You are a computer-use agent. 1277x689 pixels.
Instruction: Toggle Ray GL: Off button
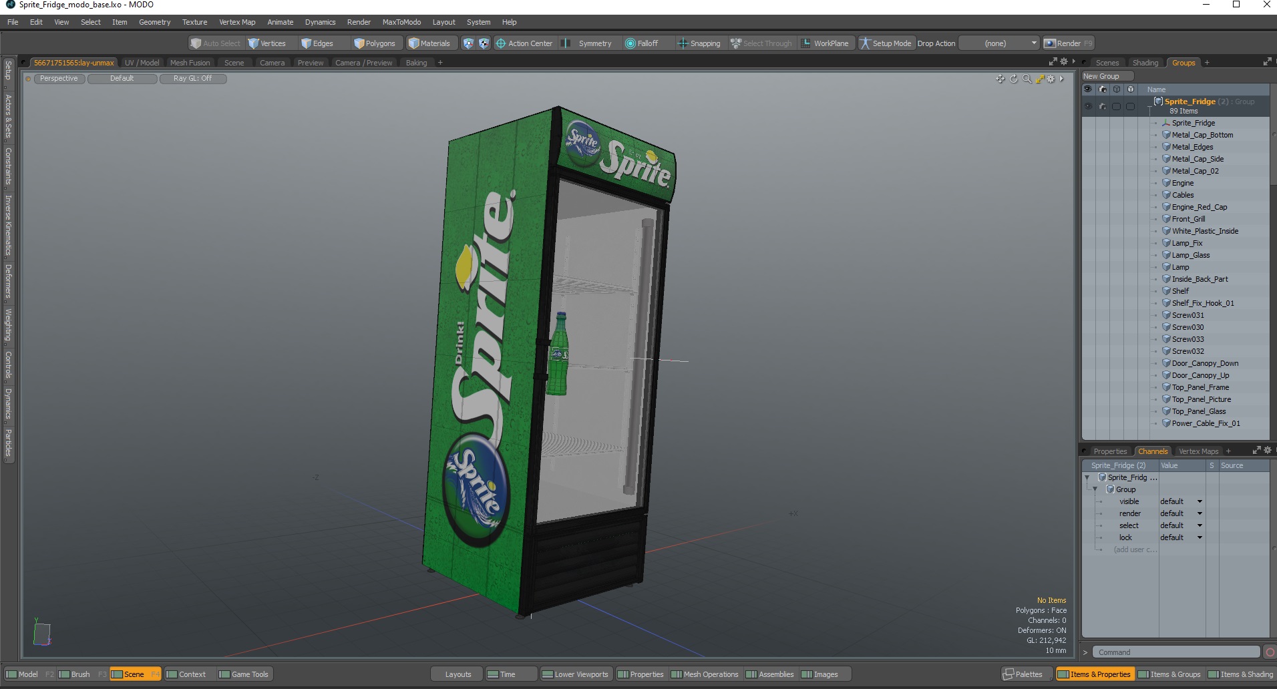[x=193, y=79]
